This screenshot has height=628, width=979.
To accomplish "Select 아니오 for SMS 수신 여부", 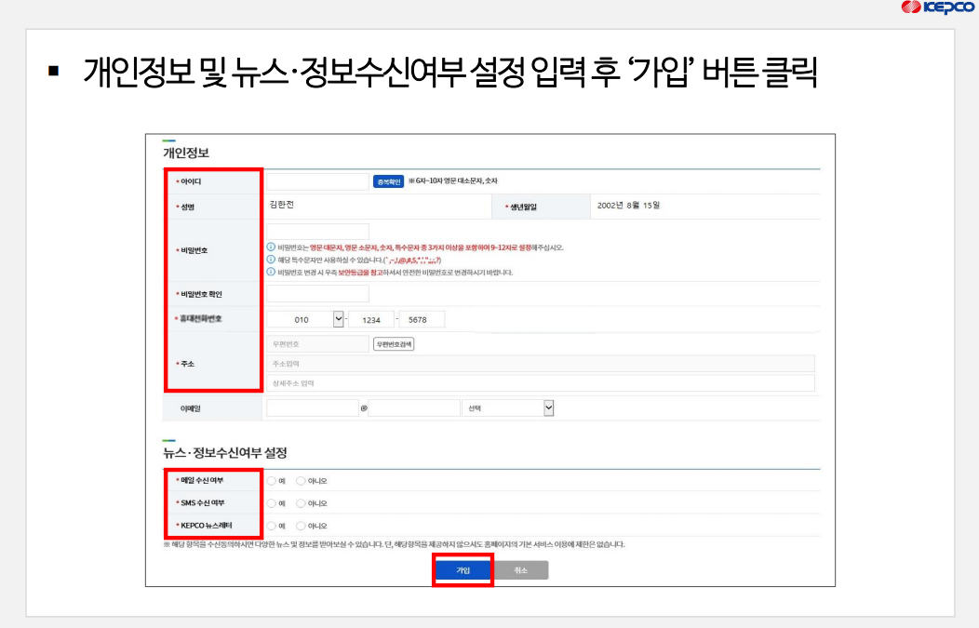I will click(x=300, y=502).
